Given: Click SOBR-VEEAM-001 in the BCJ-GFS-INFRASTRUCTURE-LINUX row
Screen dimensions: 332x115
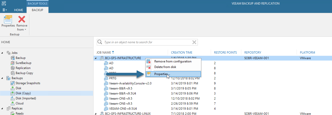Looking at the screenshot, I should coord(256,114).
